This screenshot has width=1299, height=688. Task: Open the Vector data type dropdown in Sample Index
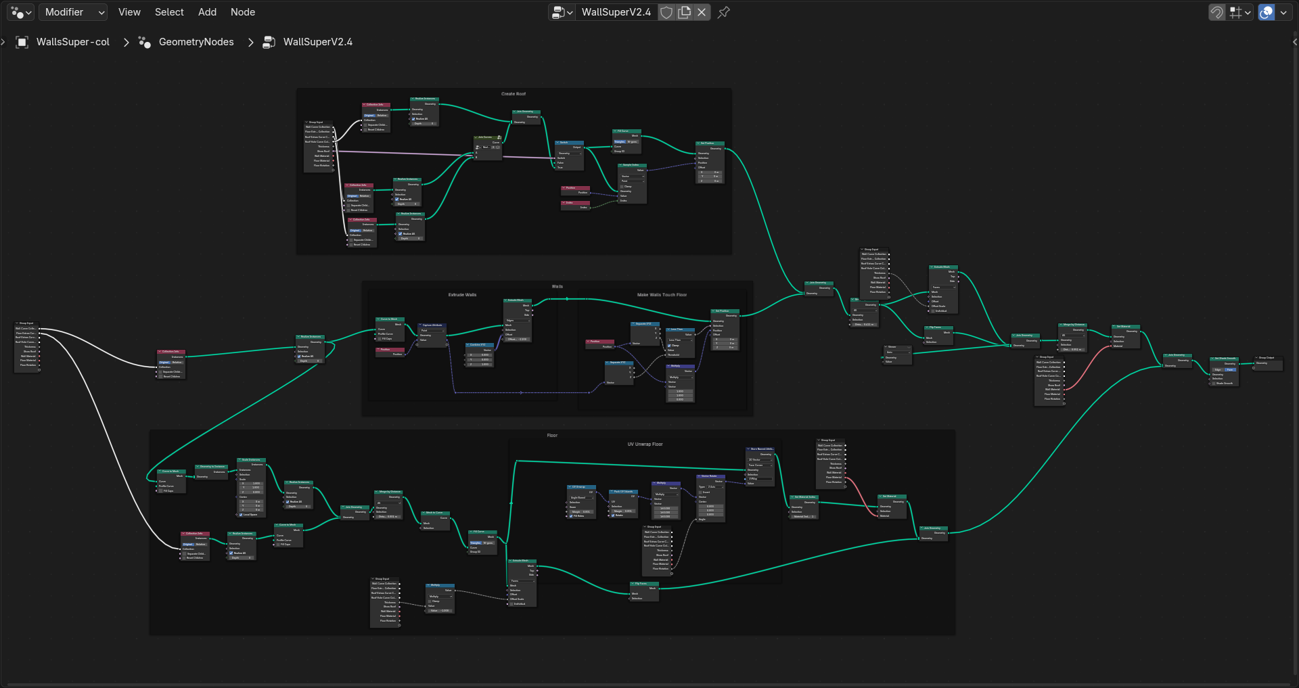pyautogui.click(x=633, y=176)
